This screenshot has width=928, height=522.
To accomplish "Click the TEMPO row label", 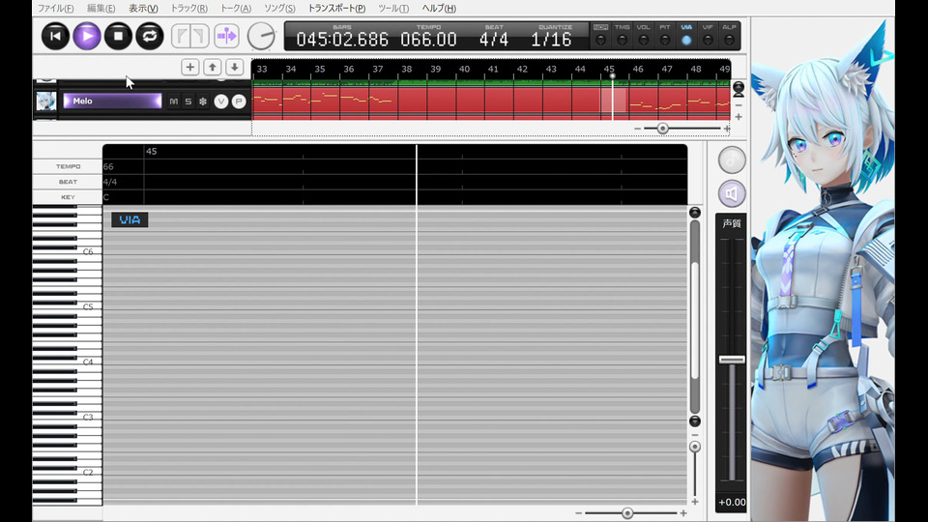I will (x=68, y=167).
